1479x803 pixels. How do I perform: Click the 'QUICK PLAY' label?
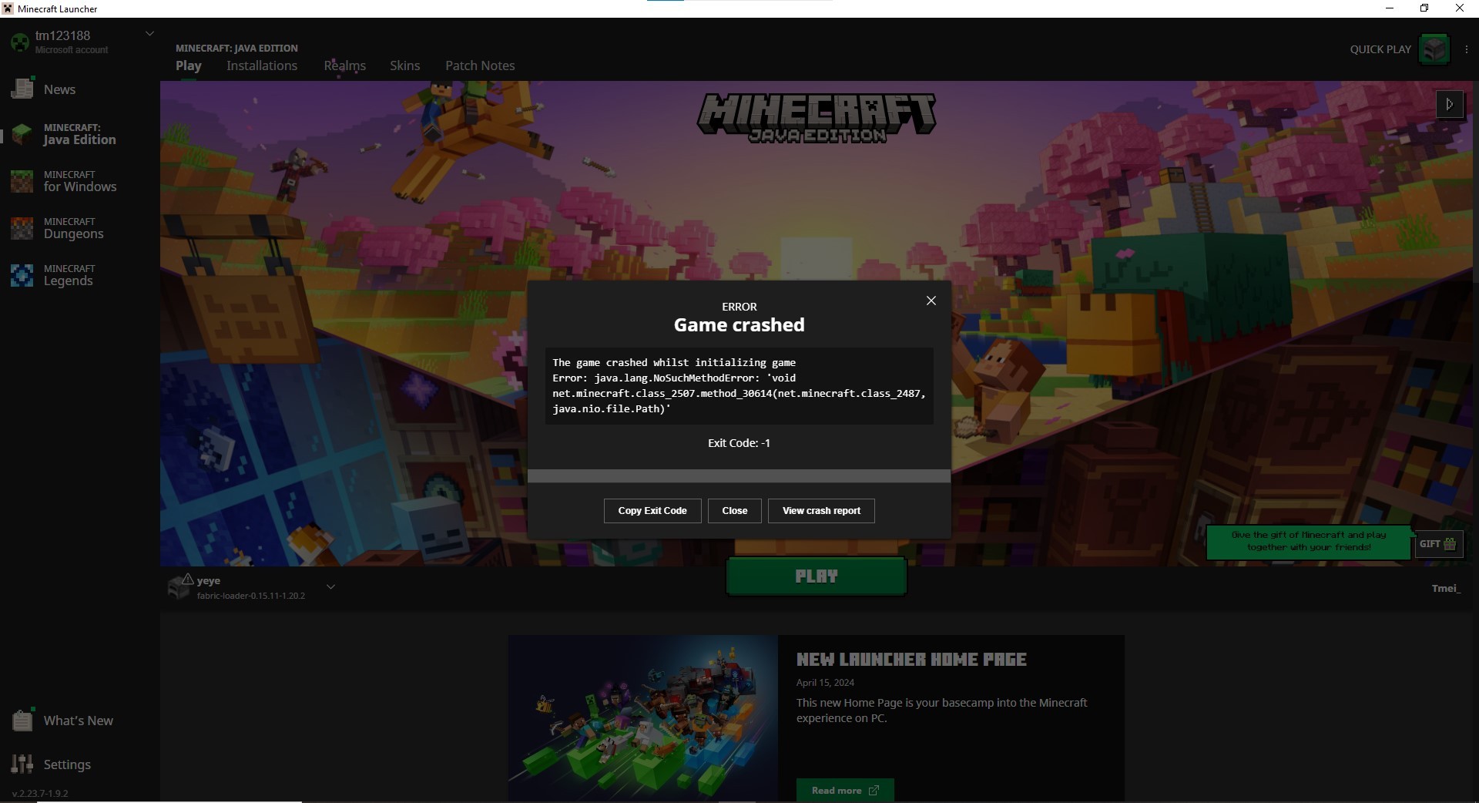(x=1380, y=49)
